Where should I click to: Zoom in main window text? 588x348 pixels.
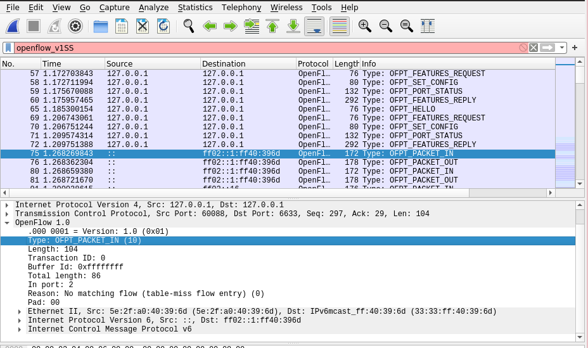364,26
